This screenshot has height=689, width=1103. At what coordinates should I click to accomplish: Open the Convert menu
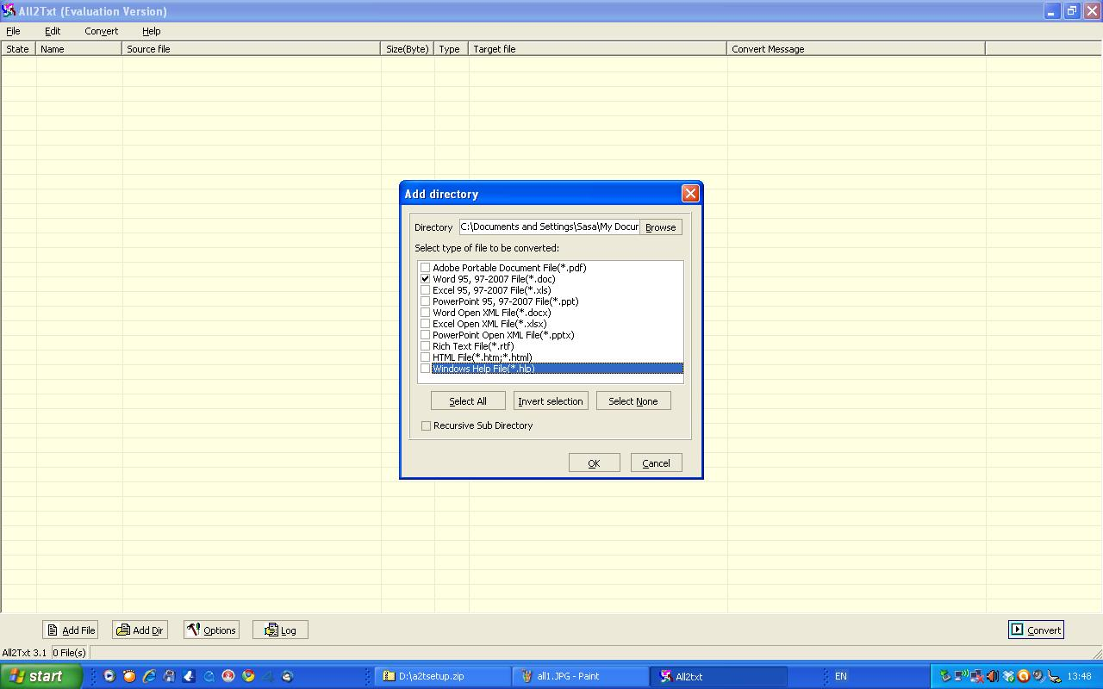pyautogui.click(x=101, y=31)
